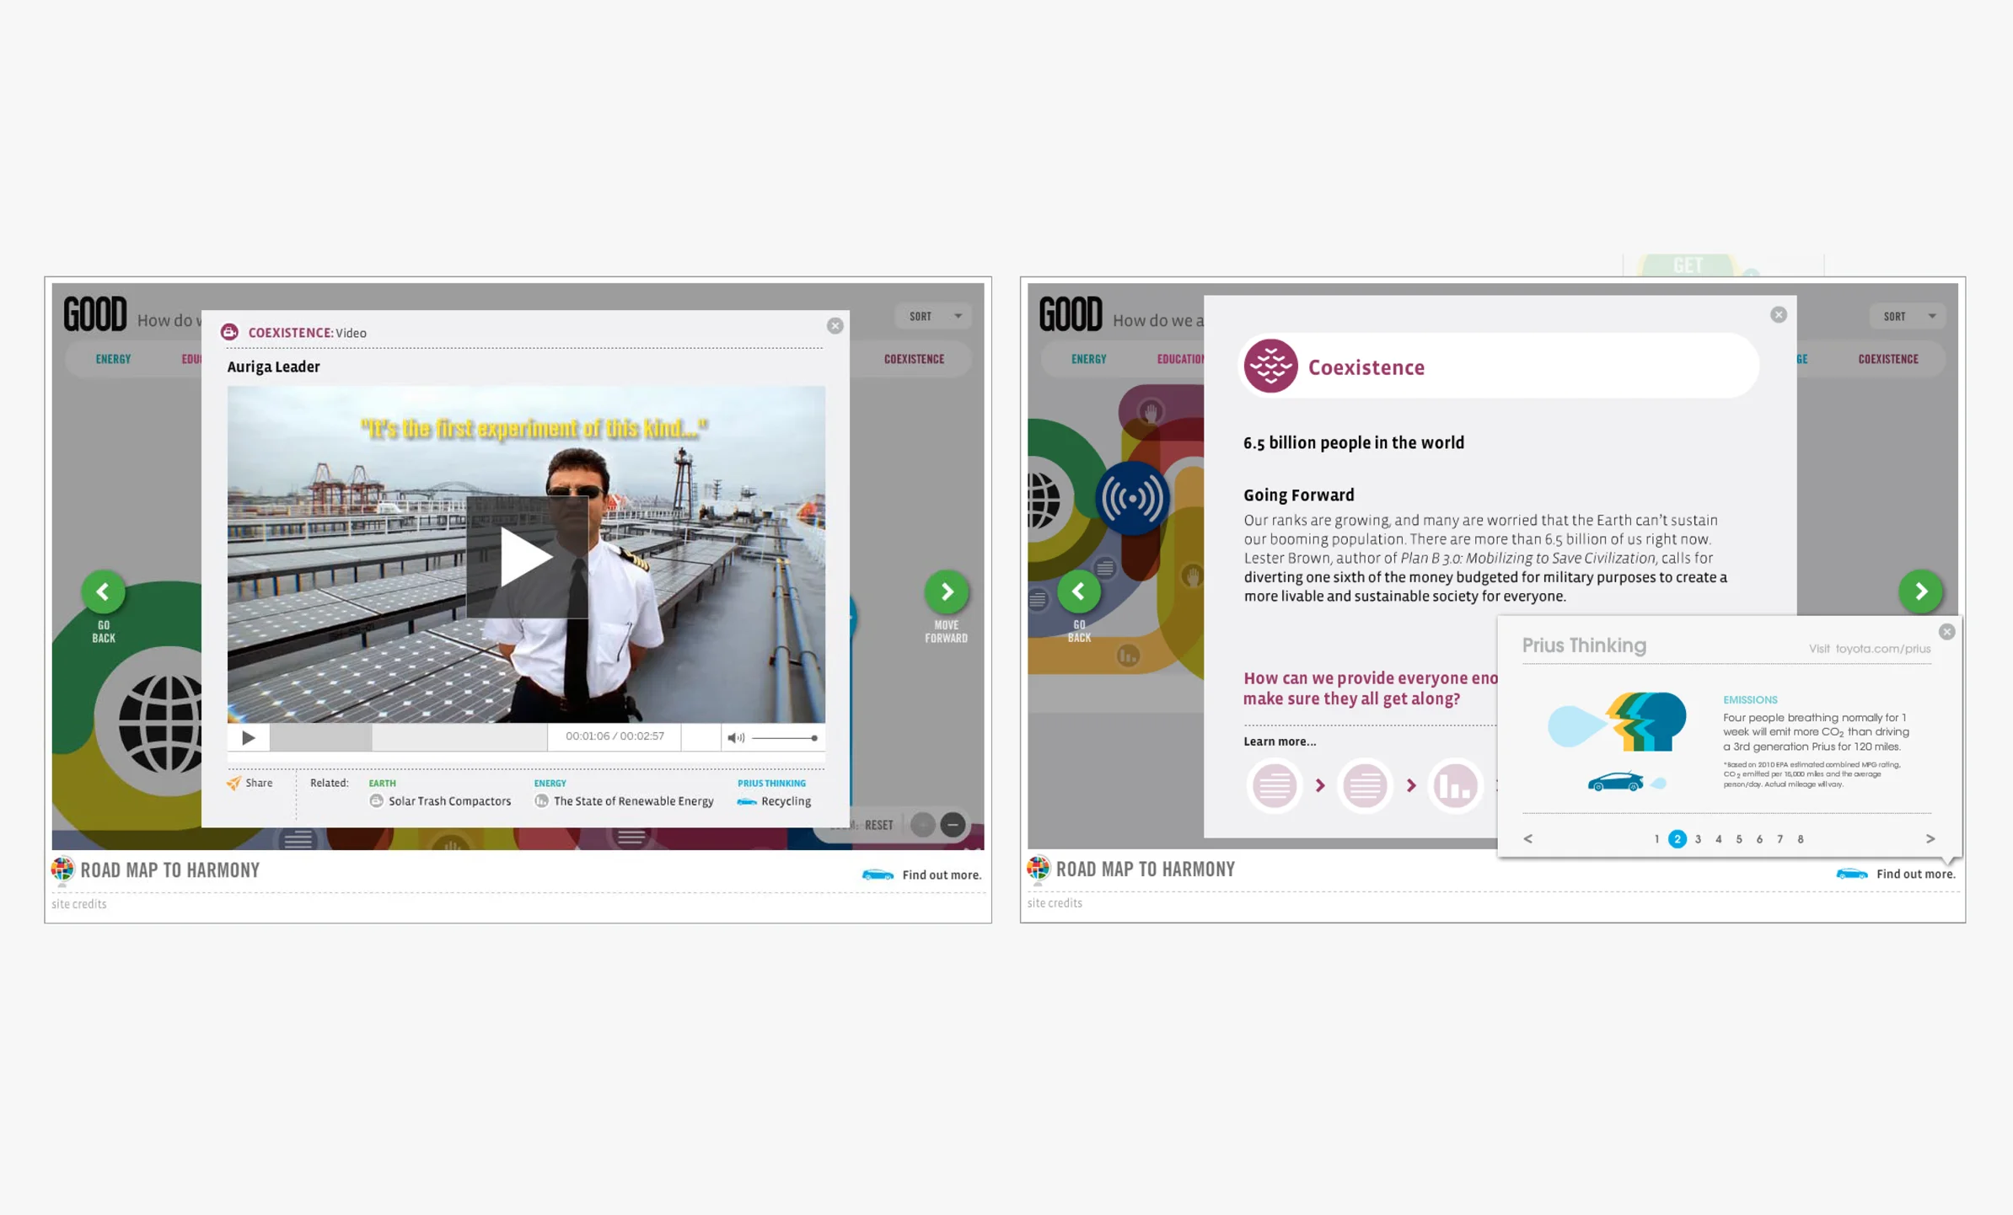This screenshot has height=1215, width=2013.
Task: Click the green Go Back arrow in right window
Action: click(x=1079, y=591)
